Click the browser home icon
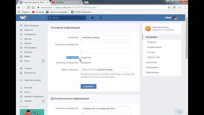Image resolution: width=204 pixels, height=115 pixels. [33, 7]
